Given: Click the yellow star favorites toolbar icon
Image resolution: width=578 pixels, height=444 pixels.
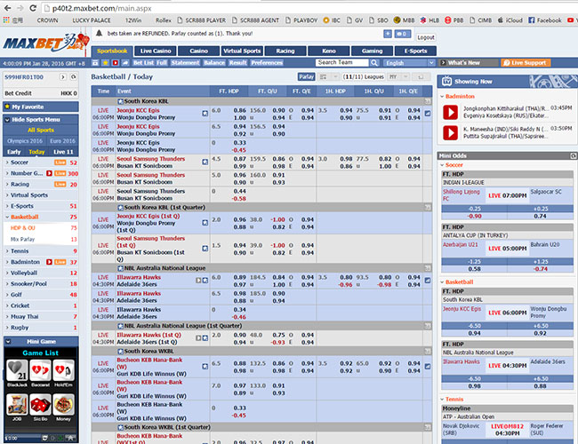Looking at the screenshot, I should (x=106, y=63).
